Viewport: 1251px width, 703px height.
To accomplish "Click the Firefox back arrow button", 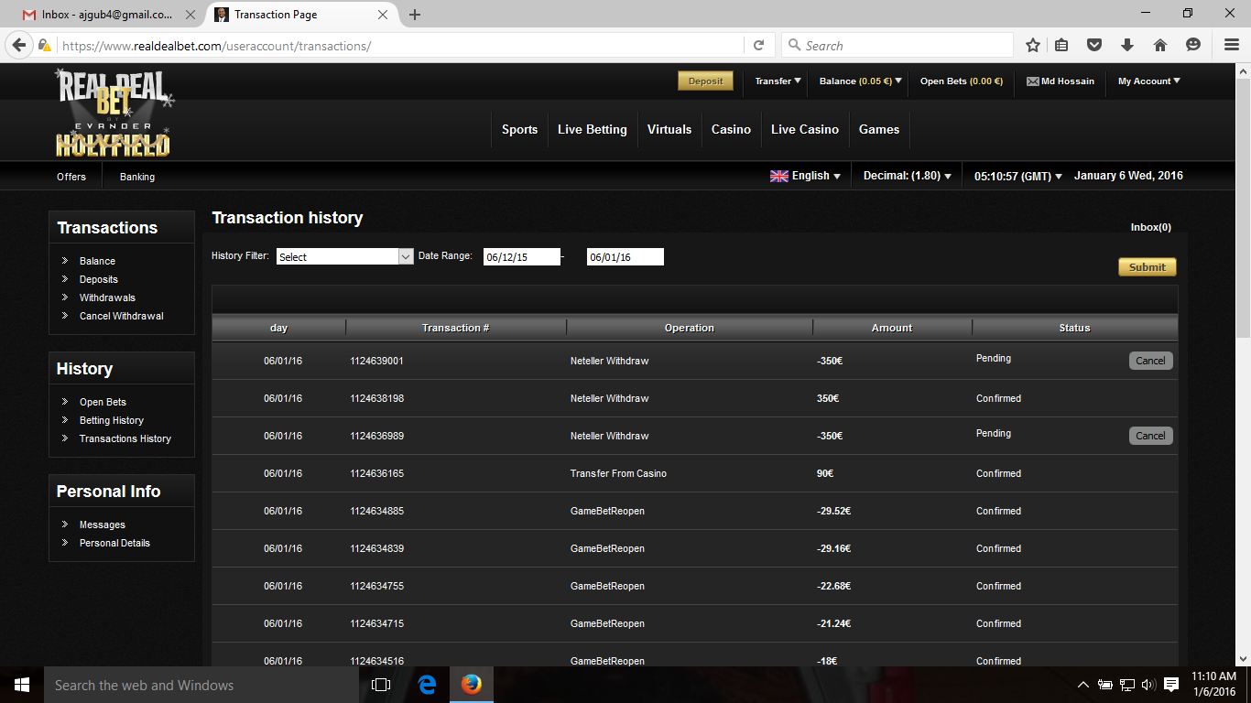I will click(x=19, y=45).
